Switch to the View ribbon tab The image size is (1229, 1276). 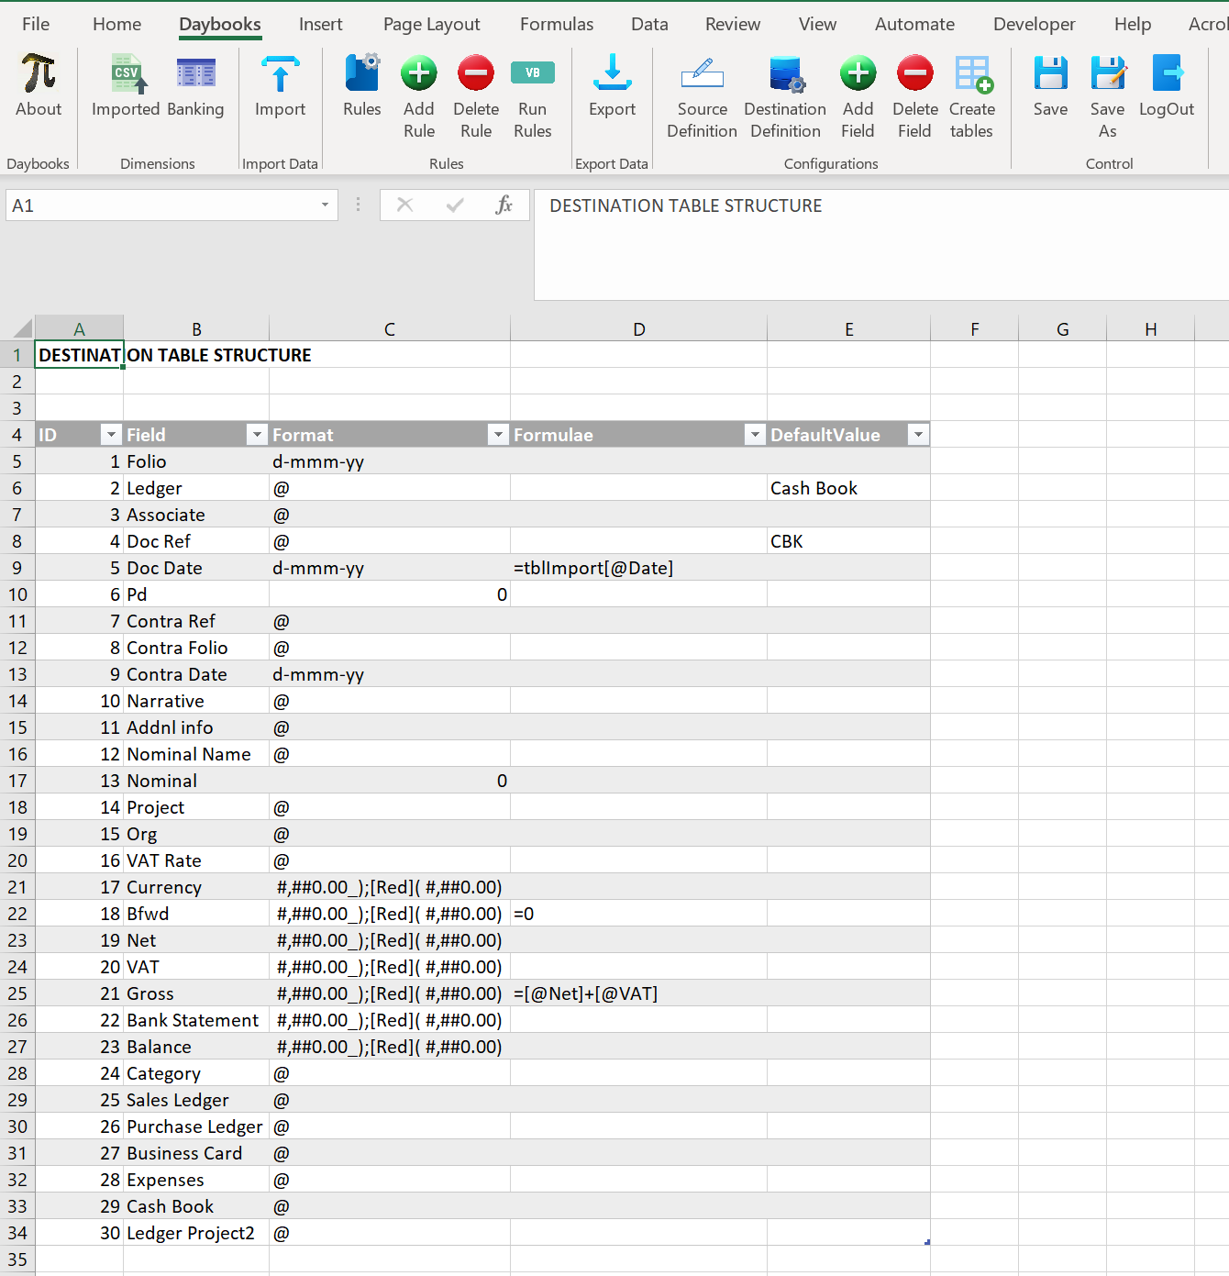[817, 24]
